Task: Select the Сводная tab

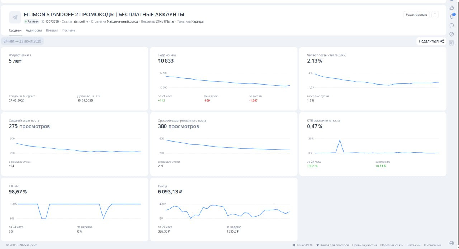Action: point(15,30)
